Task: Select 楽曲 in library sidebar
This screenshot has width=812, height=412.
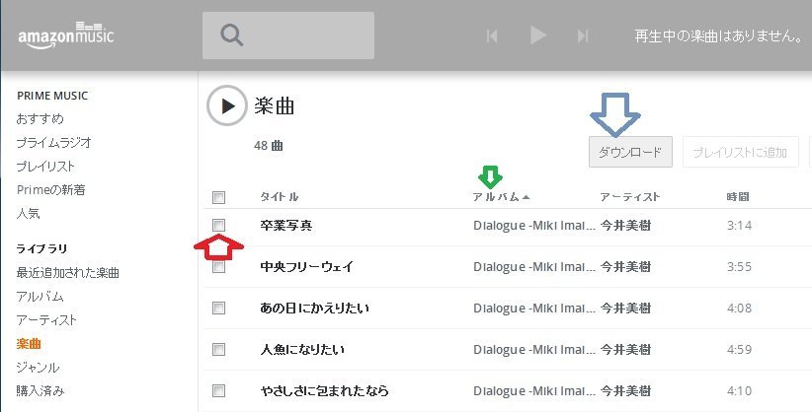Action: point(29,344)
